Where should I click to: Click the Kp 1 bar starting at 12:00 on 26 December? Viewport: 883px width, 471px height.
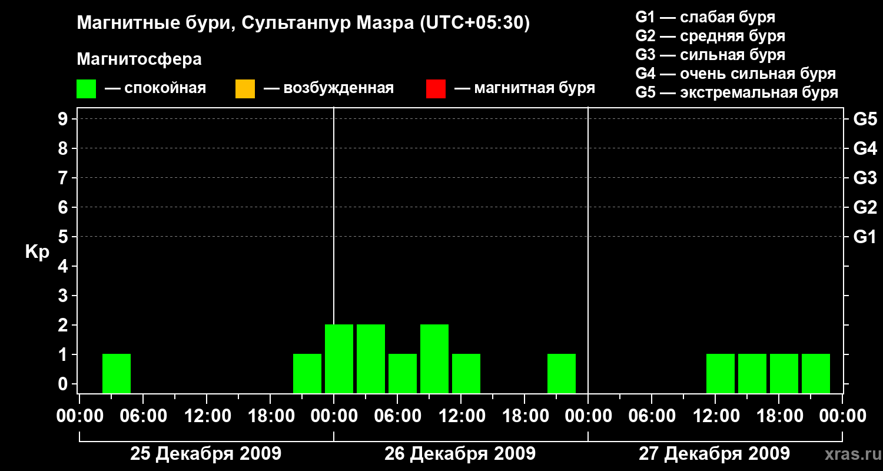point(466,373)
